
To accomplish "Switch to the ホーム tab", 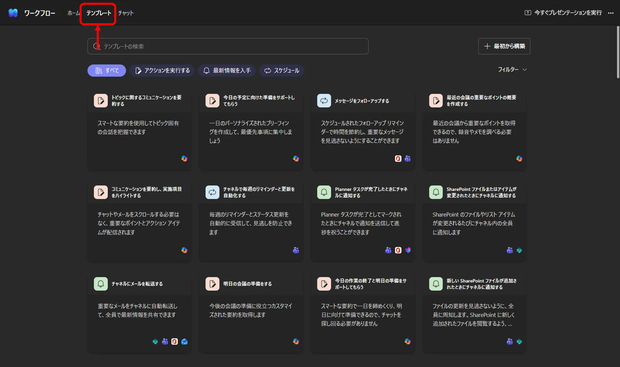I will [73, 13].
